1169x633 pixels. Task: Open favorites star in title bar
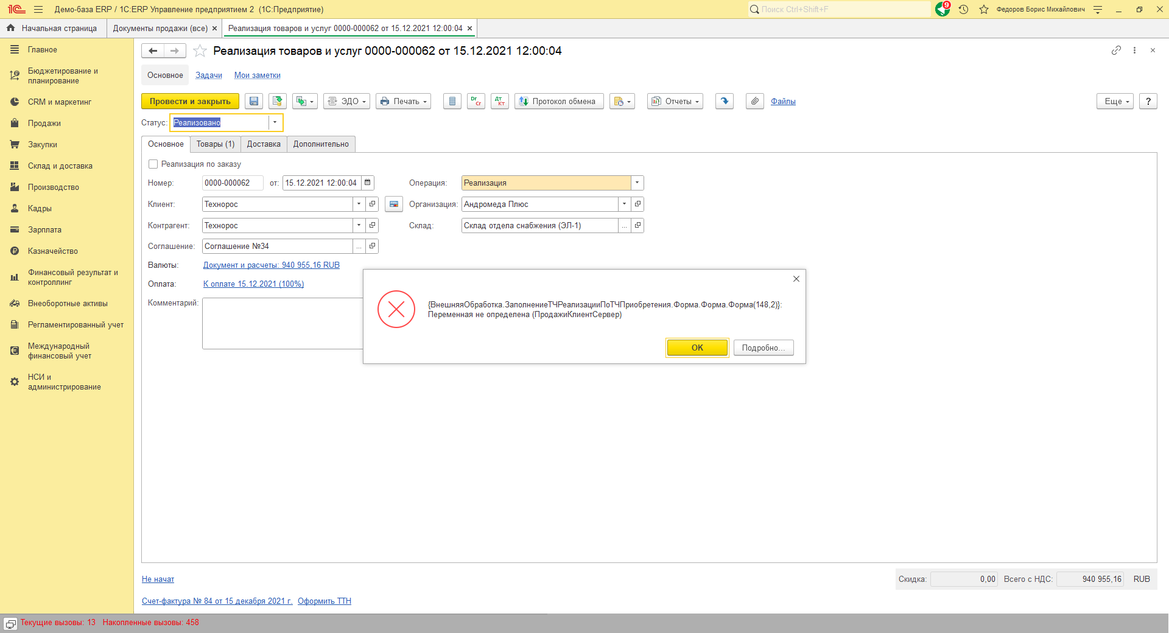(x=983, y=9)
